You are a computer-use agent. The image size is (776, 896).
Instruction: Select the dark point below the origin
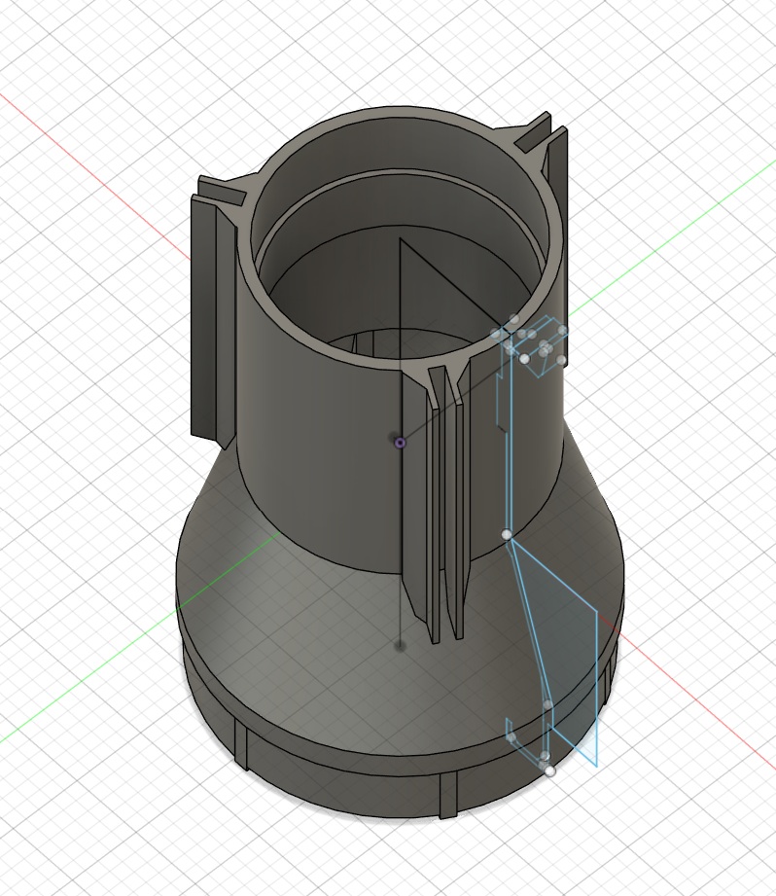tap(400, 645)
